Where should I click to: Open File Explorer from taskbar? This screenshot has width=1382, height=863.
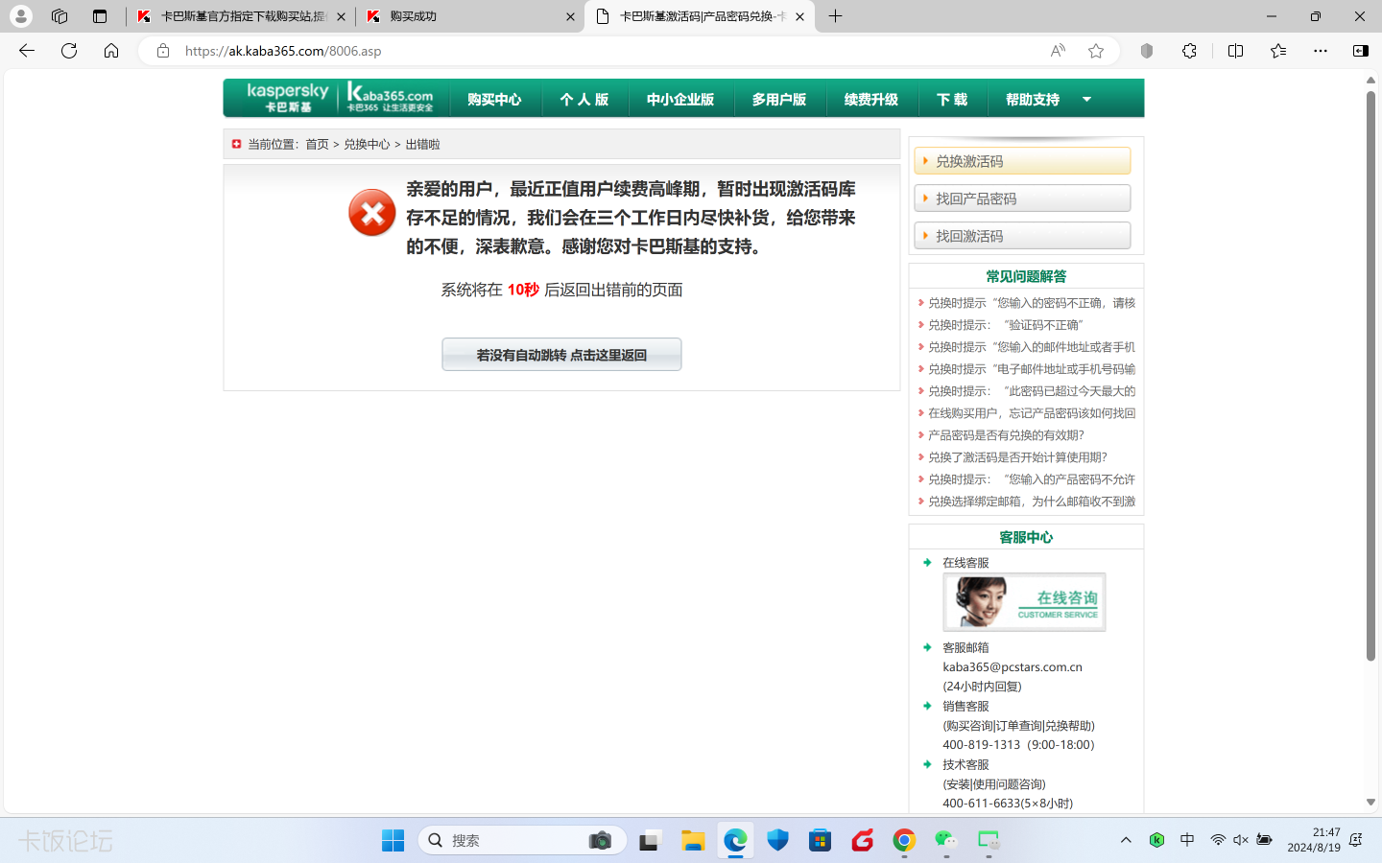pyautogui.click(x=693, y=841)
